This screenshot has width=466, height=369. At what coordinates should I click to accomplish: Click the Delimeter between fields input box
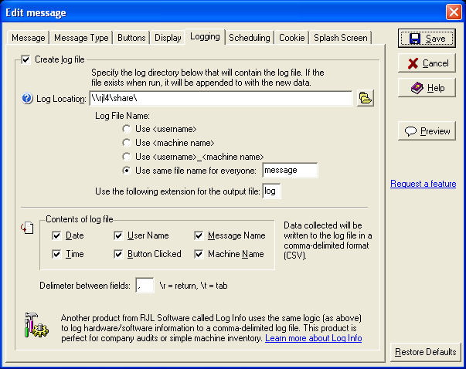click(145, 286)
